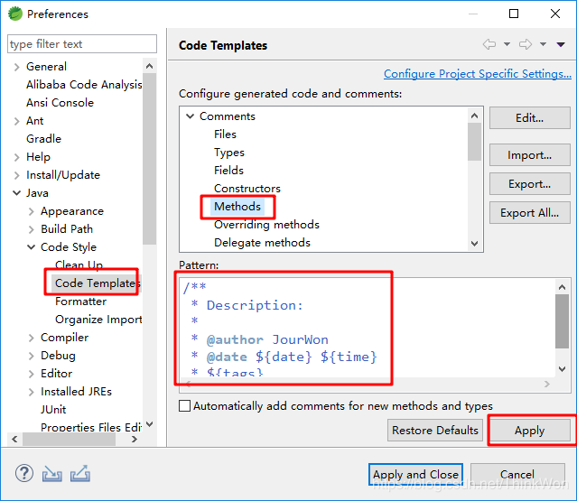Click the Edit... button
The image size is (577, 501).
coord(529,118)
